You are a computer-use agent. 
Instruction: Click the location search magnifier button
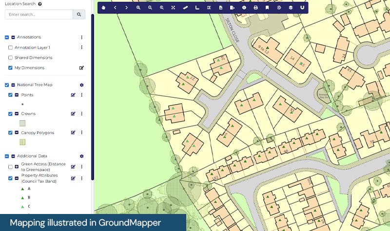pyautogui.click(x=79, y=15)
